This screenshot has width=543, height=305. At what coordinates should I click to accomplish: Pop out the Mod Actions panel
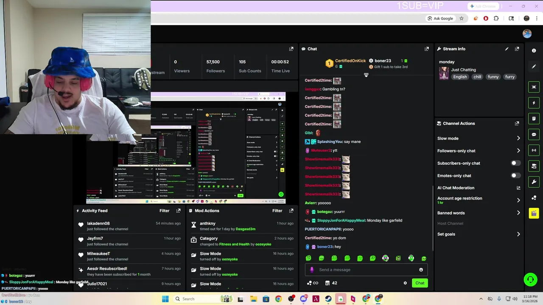[291, 211]
